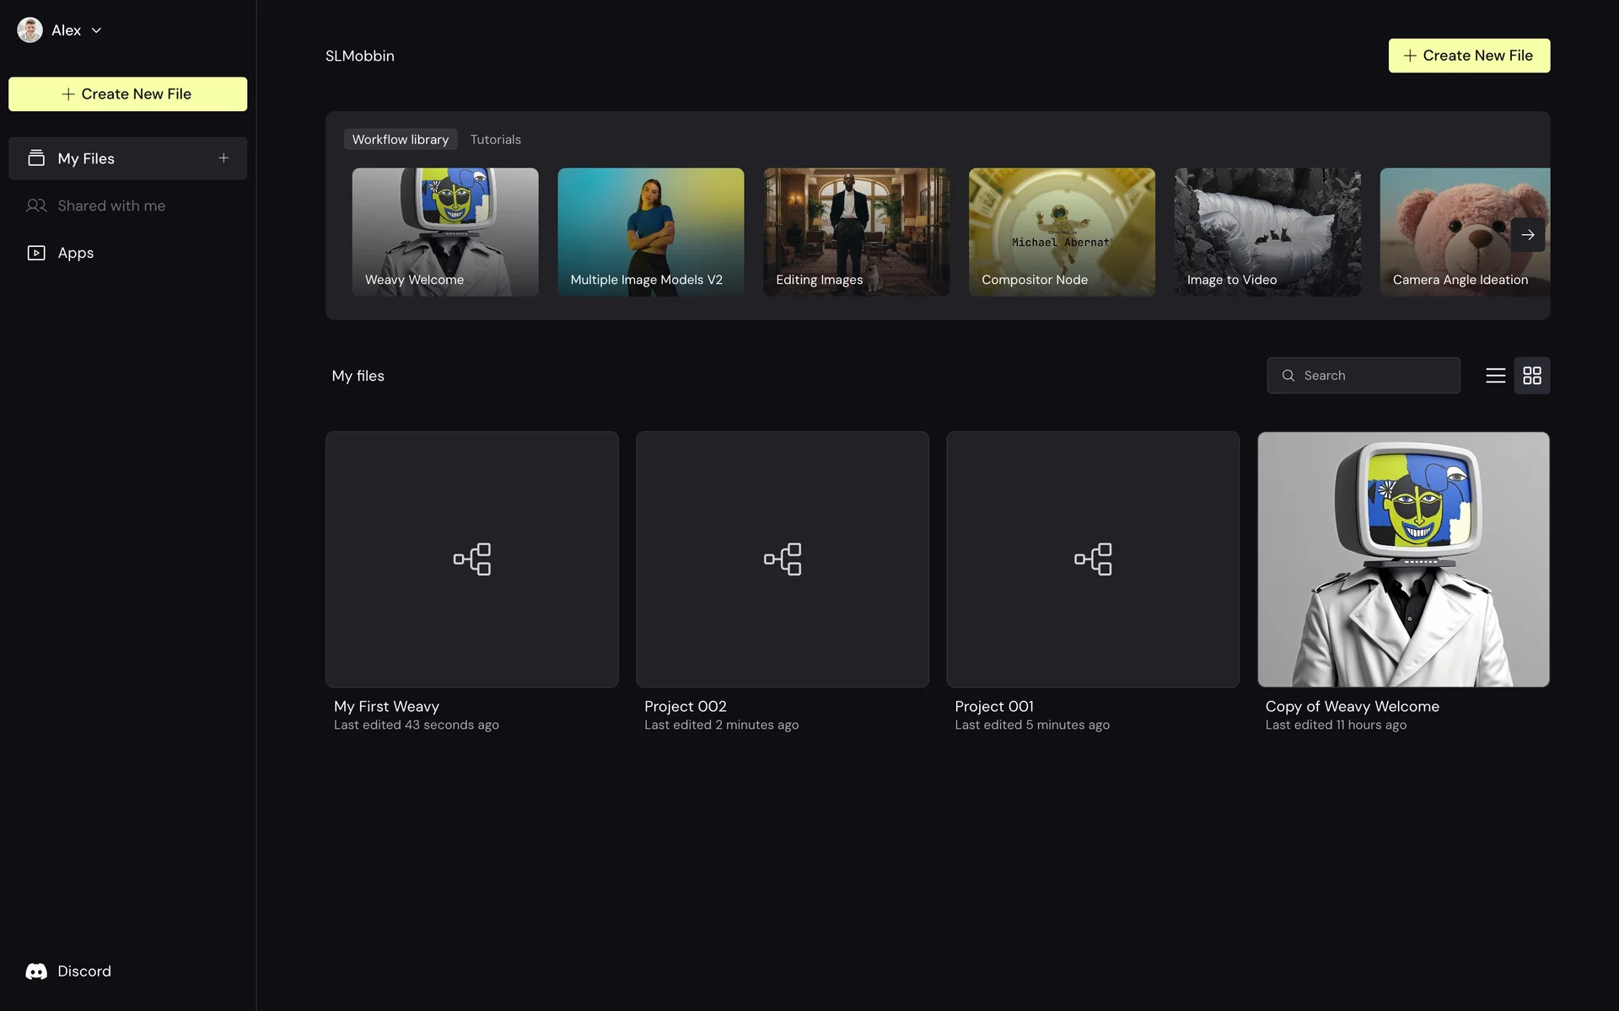The height and width of the screenshot is (1011, 1619).
Task: Click the right arrow in the workflow carousel
Action: click(1527, 235)
